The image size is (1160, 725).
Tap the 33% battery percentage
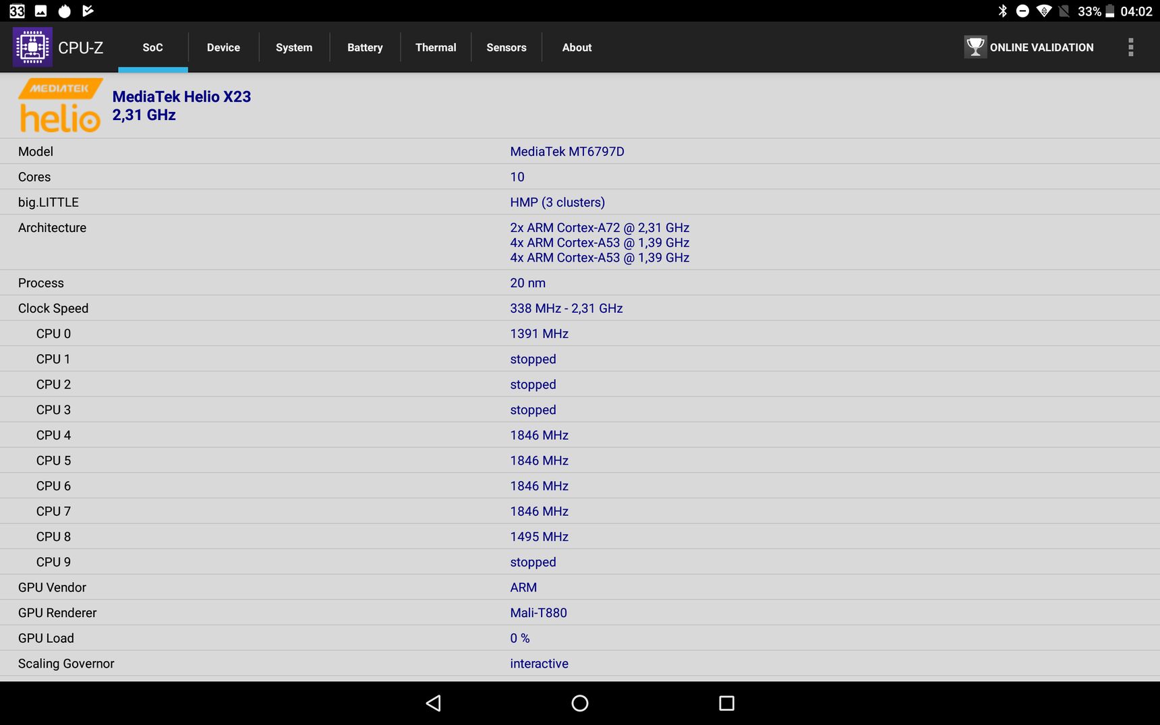(1089, 11)
